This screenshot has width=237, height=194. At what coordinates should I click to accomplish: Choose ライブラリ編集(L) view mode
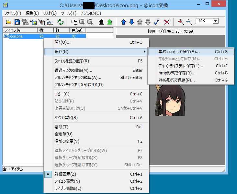tap(68, 188)
